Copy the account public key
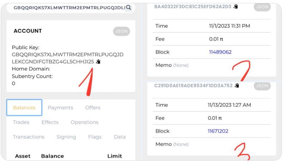This screenshot has height=165, width=287. (98, 61)
